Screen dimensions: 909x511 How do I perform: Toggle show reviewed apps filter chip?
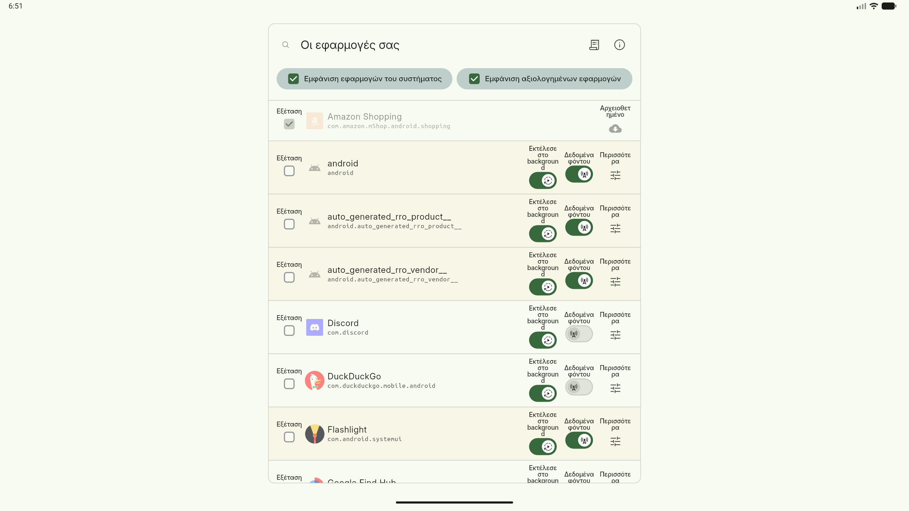click(x=544, y=79)
